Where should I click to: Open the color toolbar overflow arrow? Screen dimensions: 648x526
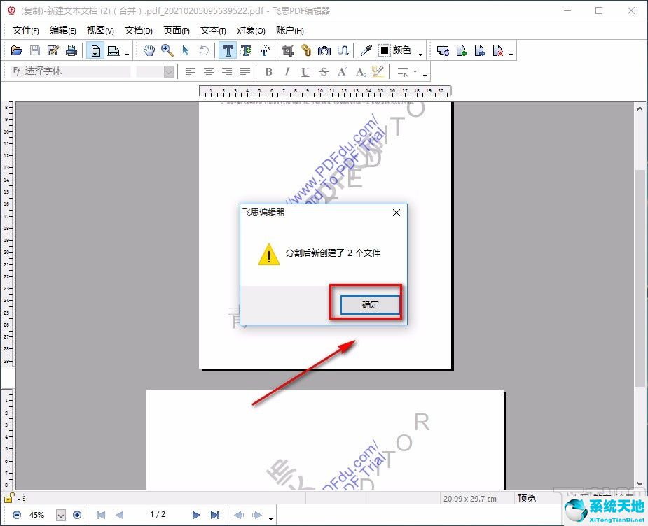(421, 55)
